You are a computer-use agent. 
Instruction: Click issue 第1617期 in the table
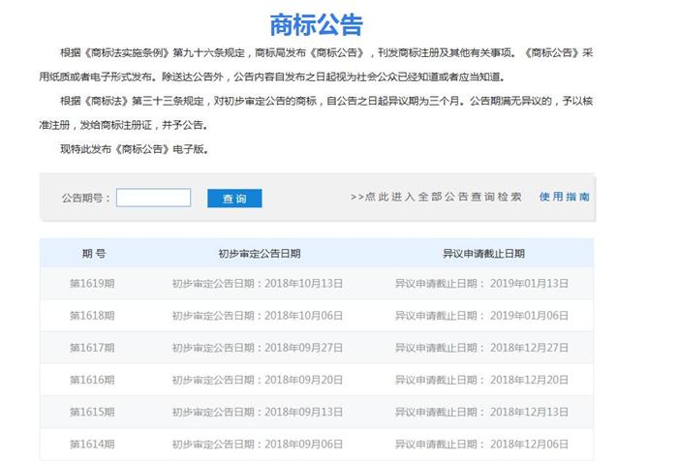tap(92, 348)
